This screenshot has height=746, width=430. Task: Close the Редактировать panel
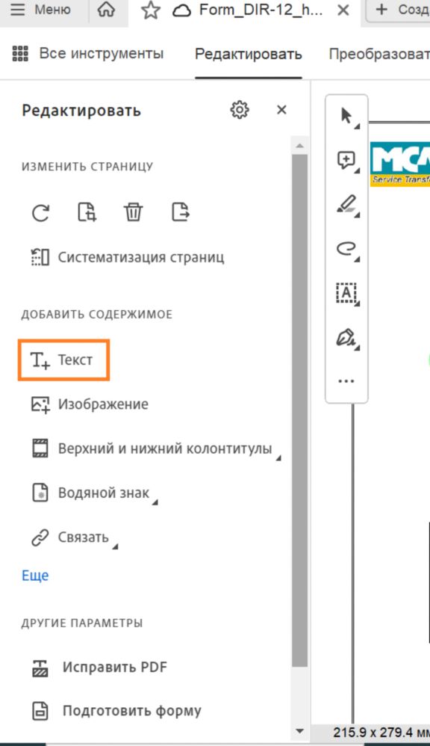pyautogui.click(x=281, y=110)
